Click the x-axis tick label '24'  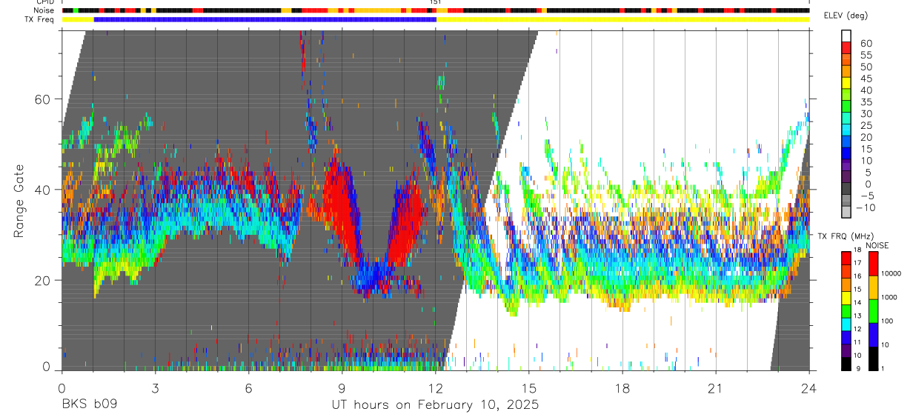point(809,388)
